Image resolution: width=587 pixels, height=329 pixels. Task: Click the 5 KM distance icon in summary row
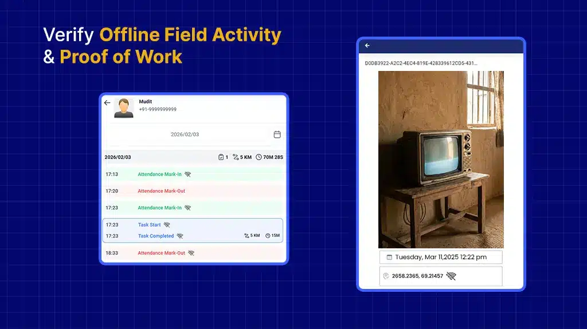pos(236,157)
